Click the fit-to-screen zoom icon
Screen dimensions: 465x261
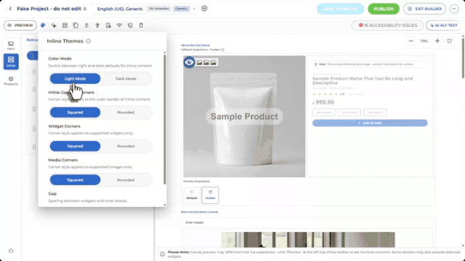pos(449,41)
